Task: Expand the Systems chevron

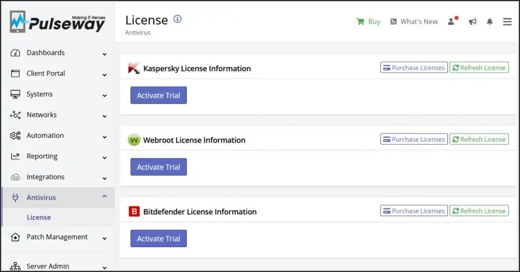Action: click(105, 95)
